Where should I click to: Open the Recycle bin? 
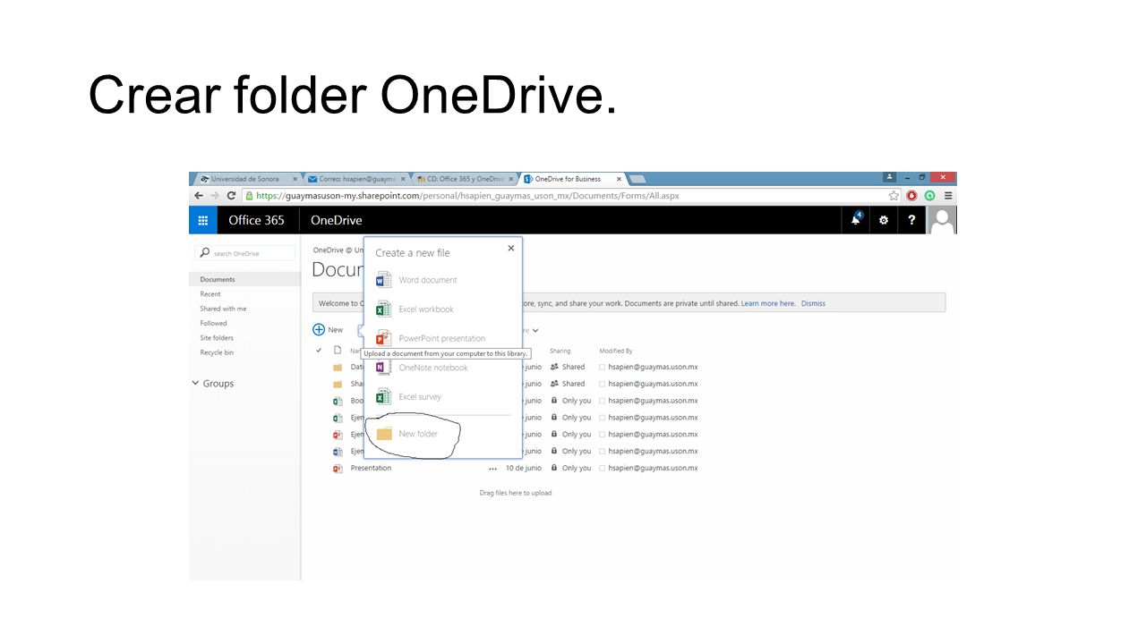coord(217,352)
